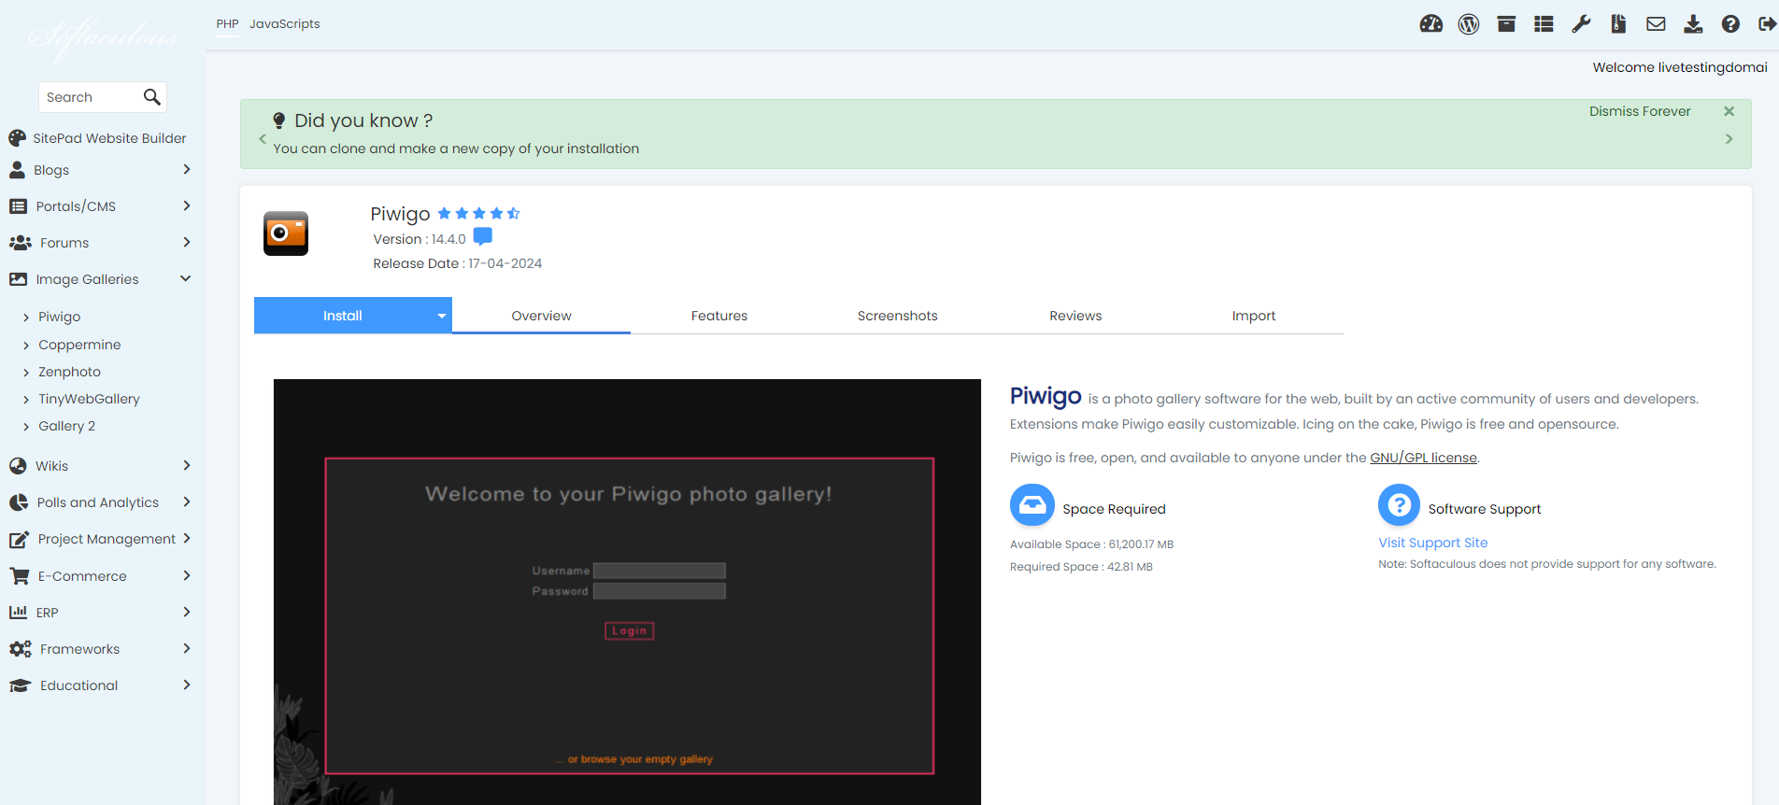Expand the Polls and Analytics category
The image size is (1779, 805).
186,501
